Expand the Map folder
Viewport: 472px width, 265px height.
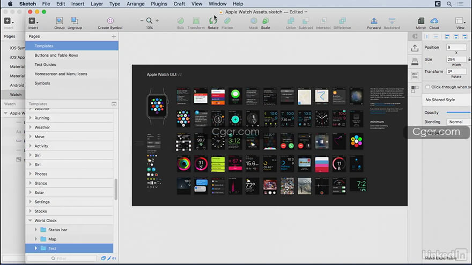pos(36,239)
